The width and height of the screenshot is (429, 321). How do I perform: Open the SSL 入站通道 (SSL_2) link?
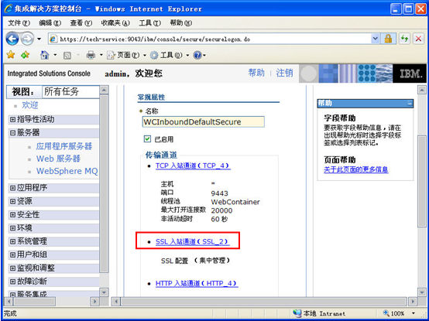pyautogui.click(x=193, y=241)
